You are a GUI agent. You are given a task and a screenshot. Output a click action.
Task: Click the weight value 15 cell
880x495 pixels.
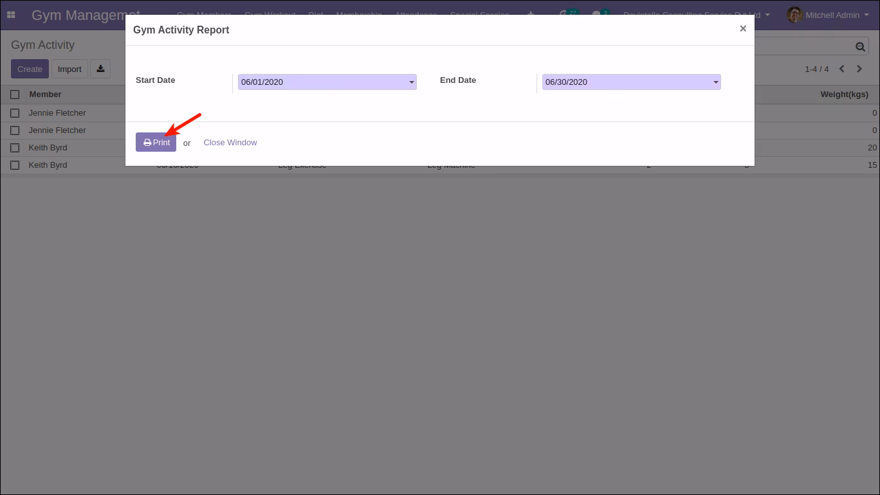coord(872,165)
